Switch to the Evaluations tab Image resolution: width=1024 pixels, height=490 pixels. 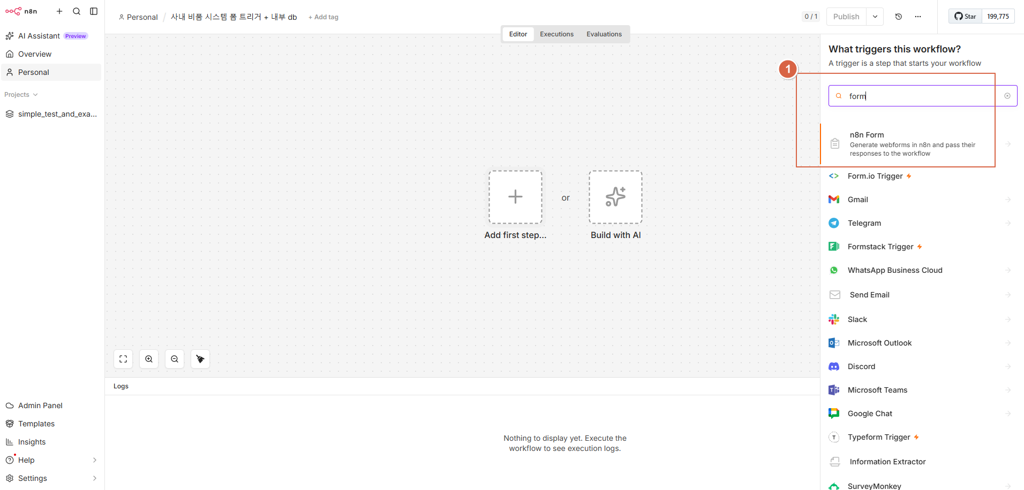point(604,34)
